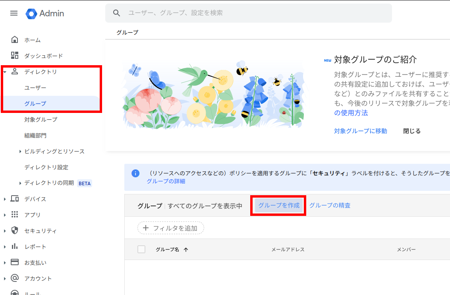Image resolution: width=450 pixels, height=295 pixels.
Task: Open the hamburger main menu
Action: tap(14, 13)
